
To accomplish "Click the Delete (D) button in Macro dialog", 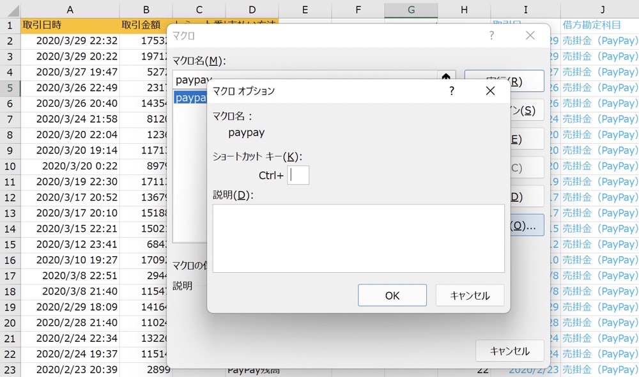I will tap(527, 196).
